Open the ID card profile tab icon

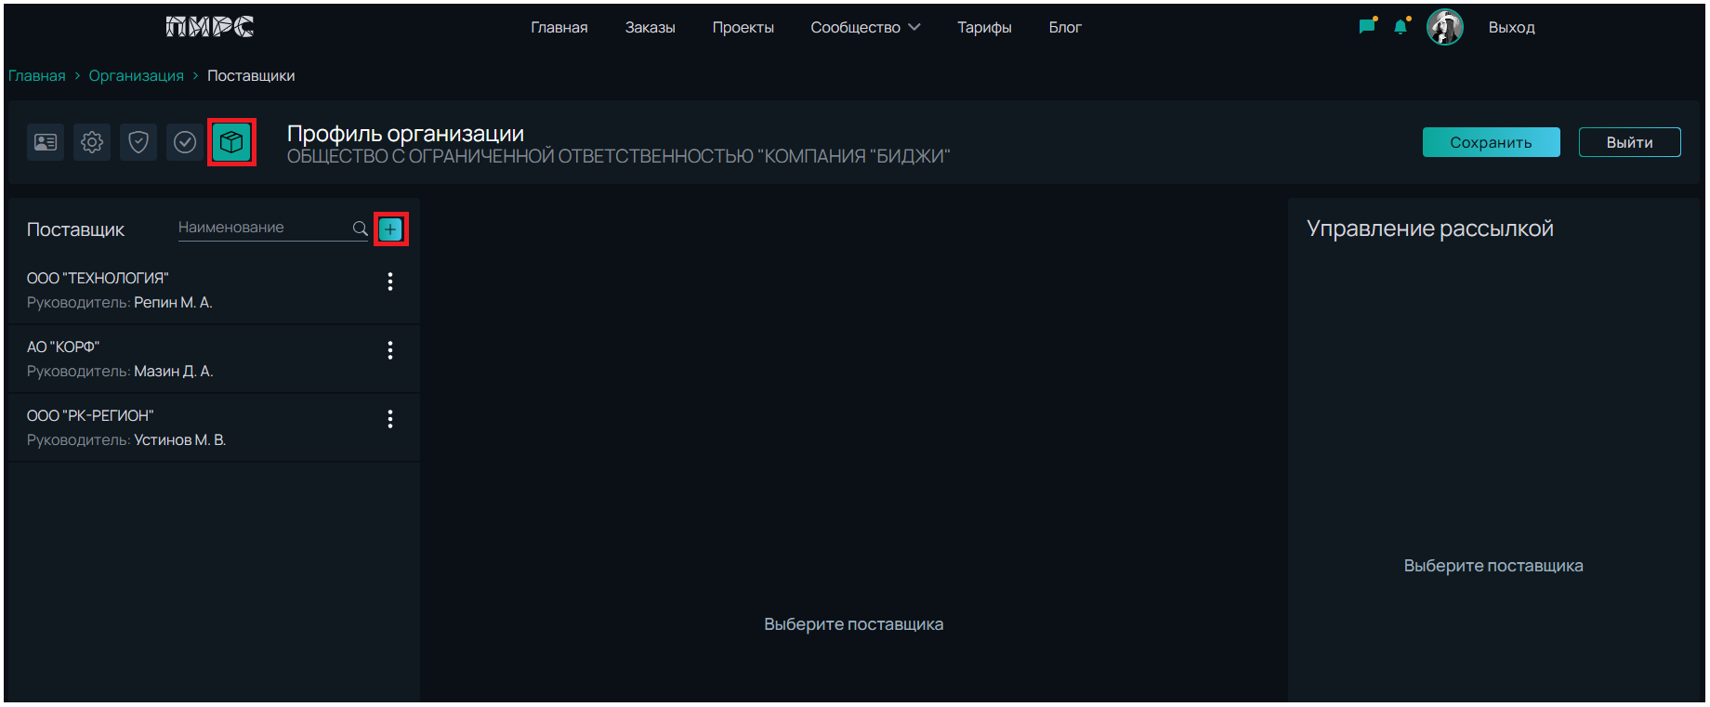point(46,142)
